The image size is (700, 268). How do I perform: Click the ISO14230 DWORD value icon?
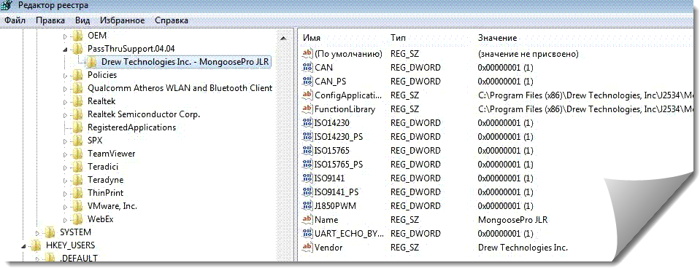(x=307, y=123)
